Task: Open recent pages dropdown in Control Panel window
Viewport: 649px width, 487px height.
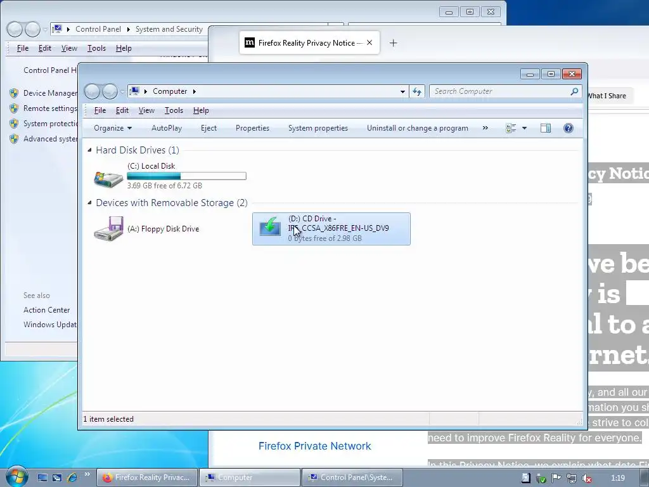Action: 45,29
